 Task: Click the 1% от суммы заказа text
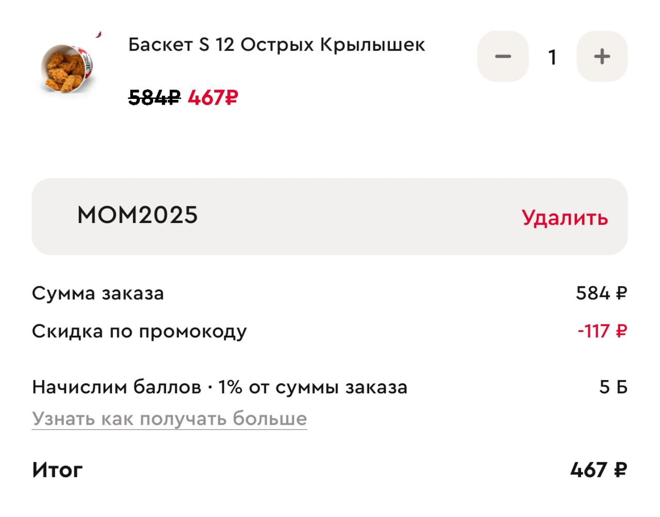312,387
